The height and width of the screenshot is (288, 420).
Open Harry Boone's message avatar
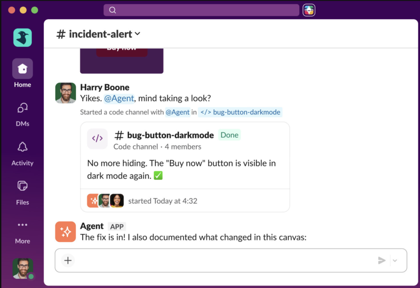tap(66, 93)
